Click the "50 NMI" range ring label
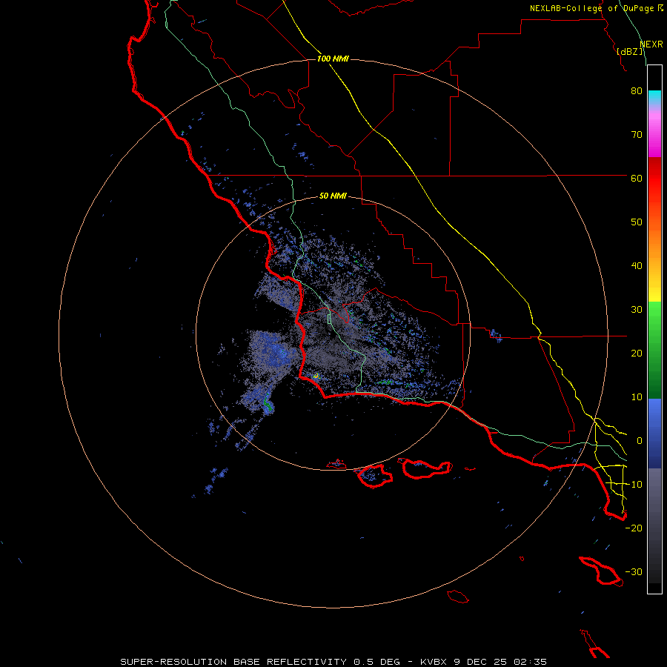This screenshot has height=667, width=667. pyautogui.click(x=333, y=196)
